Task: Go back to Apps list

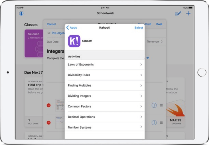Action: pyautogui.click(x=72, y=28)
